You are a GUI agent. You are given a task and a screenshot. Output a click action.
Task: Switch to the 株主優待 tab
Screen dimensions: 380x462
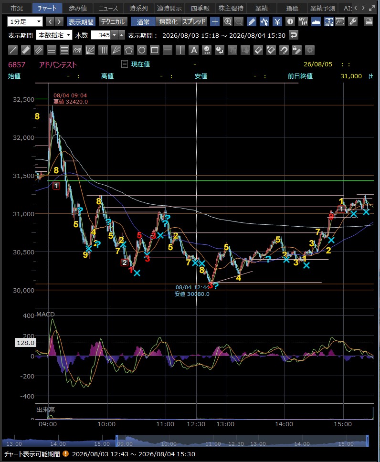[x=231, y=8]
